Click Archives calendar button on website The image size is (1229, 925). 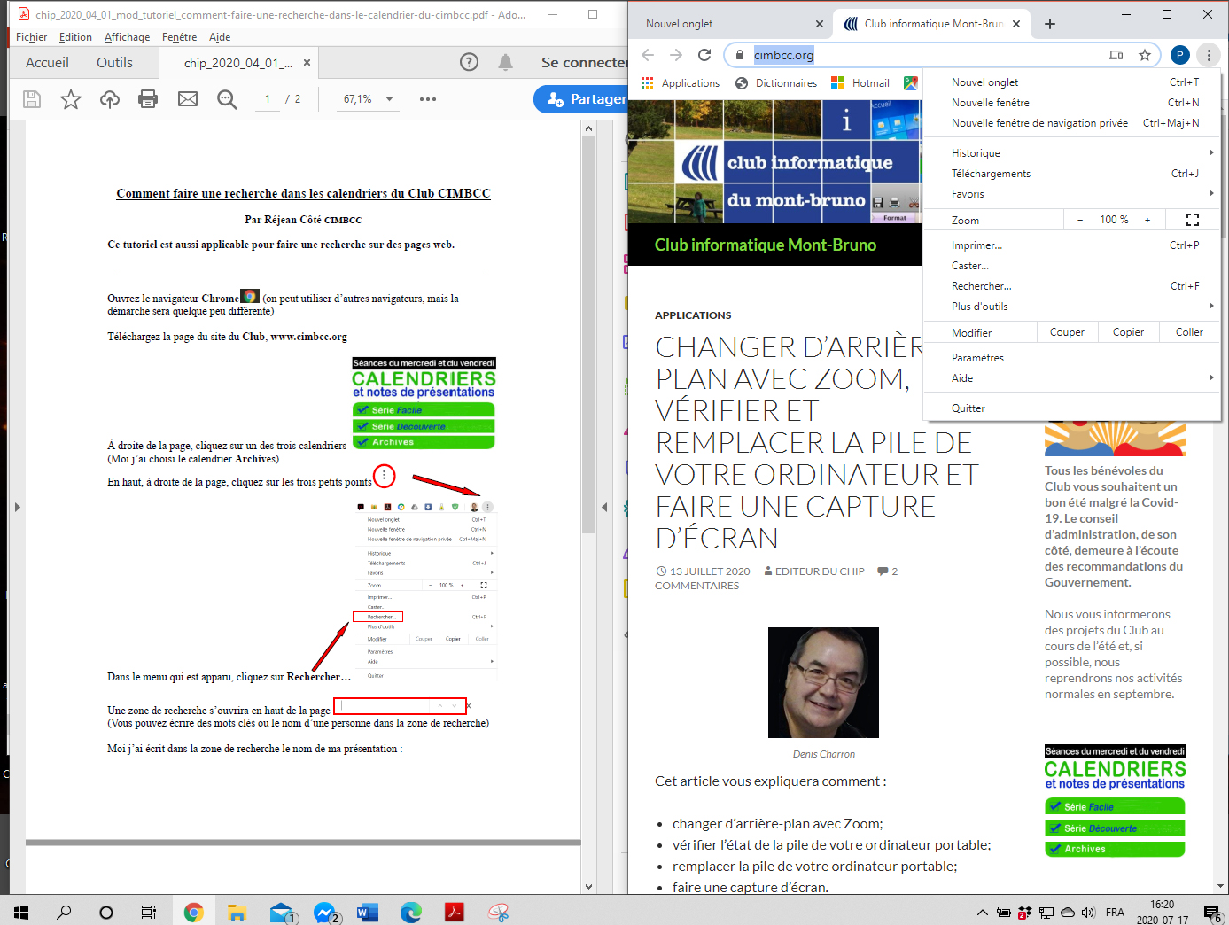(1115, 849)
